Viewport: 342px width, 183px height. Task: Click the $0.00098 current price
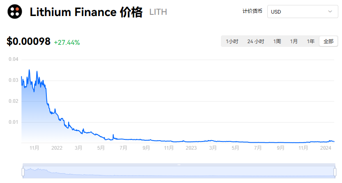pyautogui.click(x=29, y=42)
